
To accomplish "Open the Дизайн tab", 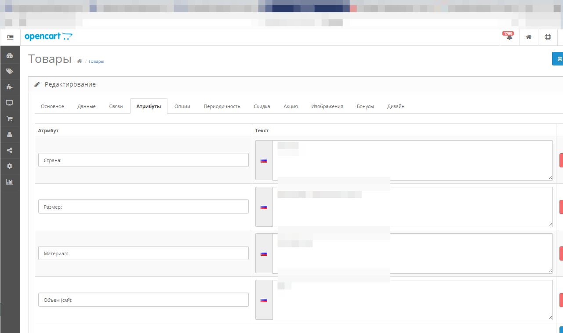I will pyautogui.click(x=396, y=106).
